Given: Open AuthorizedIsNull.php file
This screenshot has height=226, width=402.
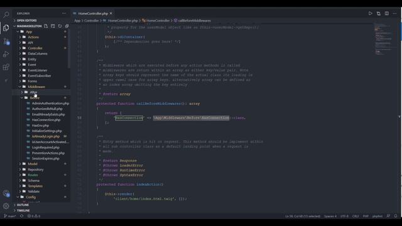Looking at the screenshot, I should click(x=47, y=109).
